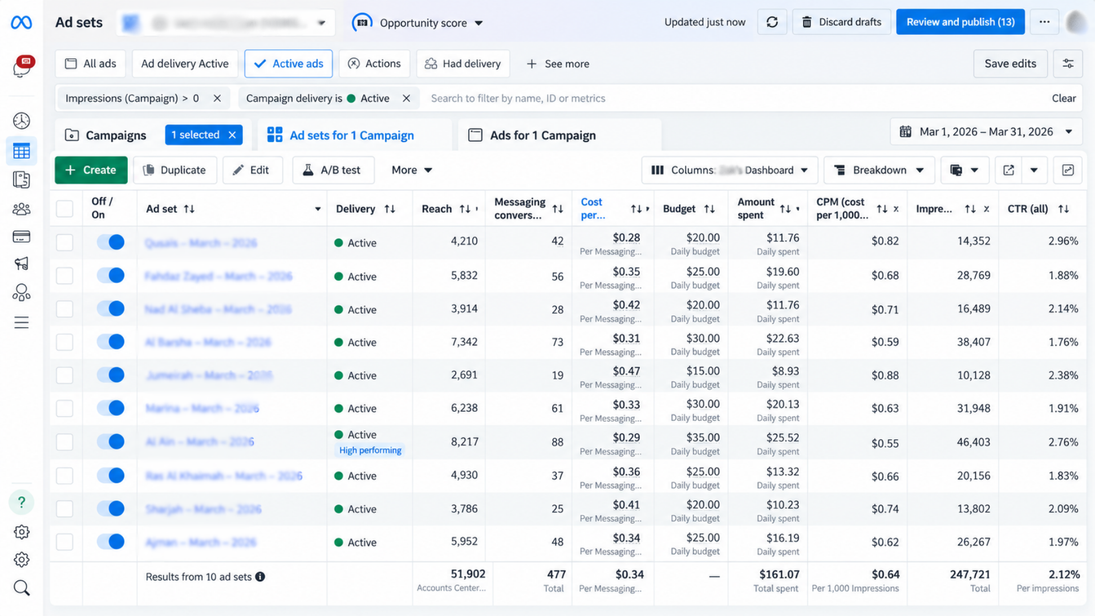Toggle off the ad set with reach 7,342

point(111,342)
